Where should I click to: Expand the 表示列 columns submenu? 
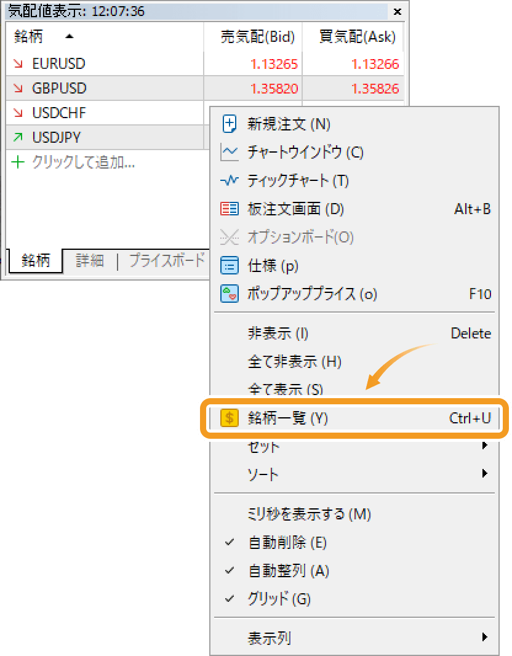coord(354,638)
